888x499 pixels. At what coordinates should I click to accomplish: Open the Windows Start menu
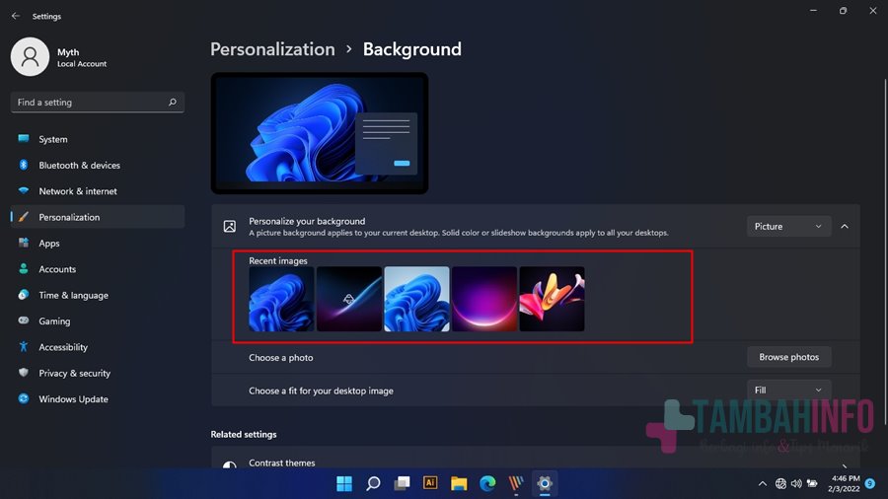pyautogui.click(x=344, y=483)
